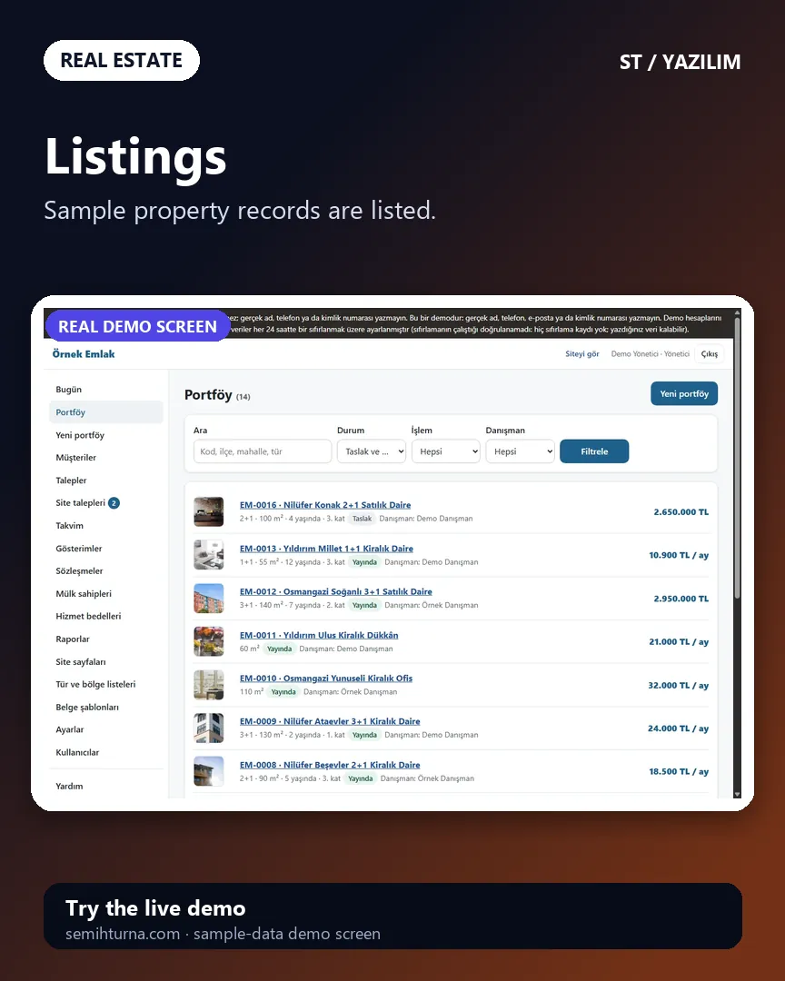Screen dimensions: 785x981
Task: Open listing EM-0016 Nilüfer Konak link
Action: tap(325, 505)
